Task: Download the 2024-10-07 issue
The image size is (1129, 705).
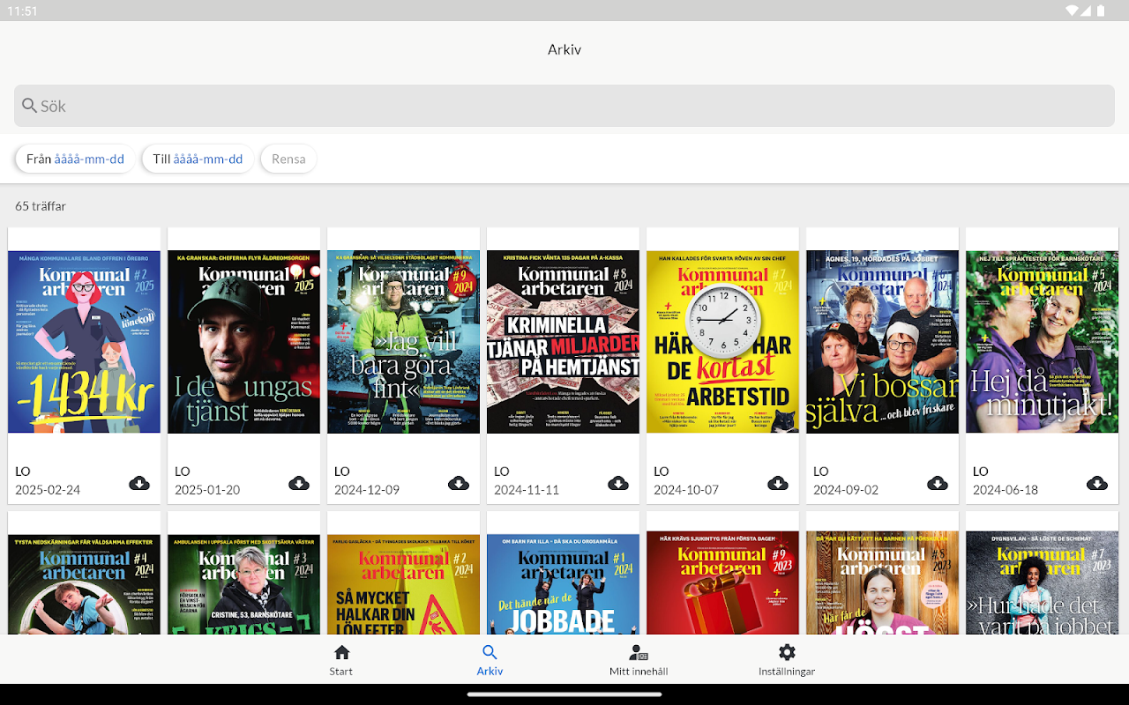Action: pos(778,483)
